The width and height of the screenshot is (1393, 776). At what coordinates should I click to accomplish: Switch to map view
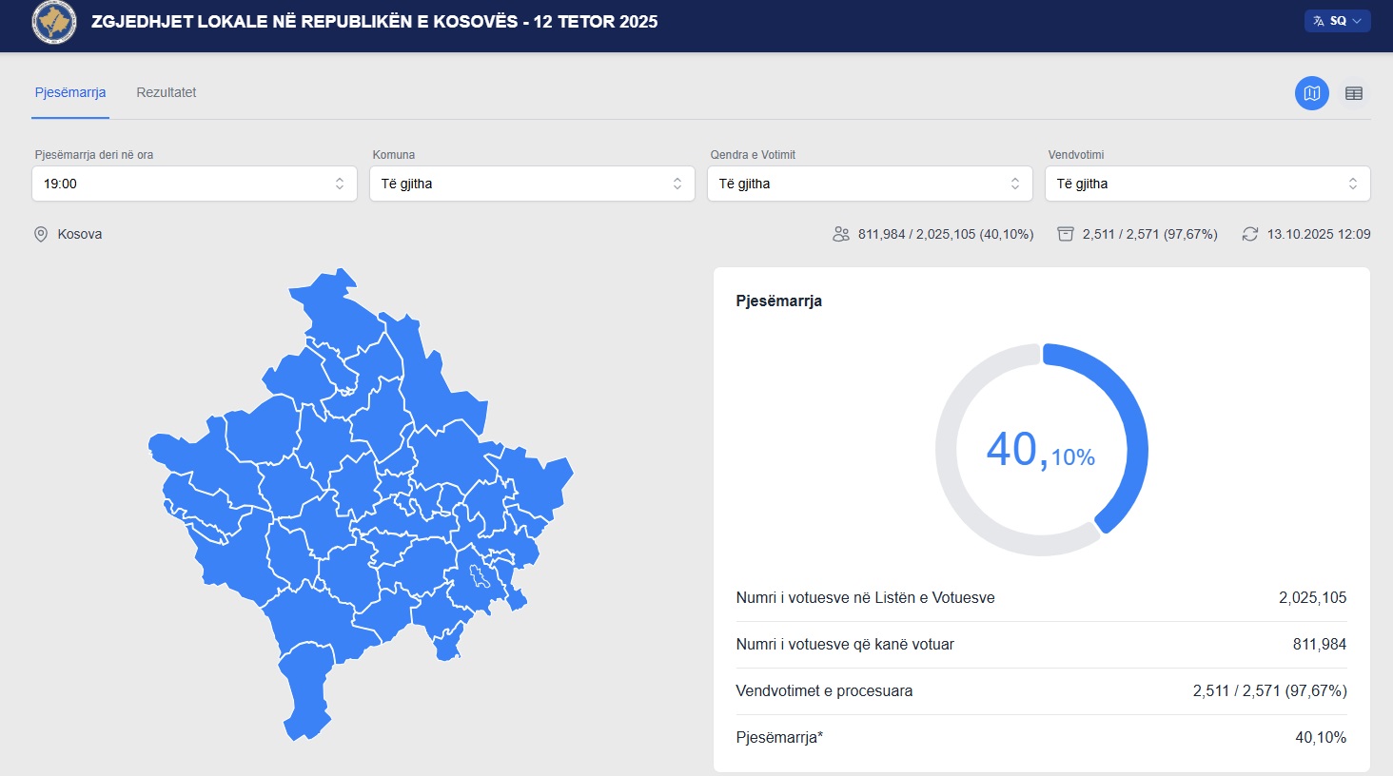click(1311, 93)
